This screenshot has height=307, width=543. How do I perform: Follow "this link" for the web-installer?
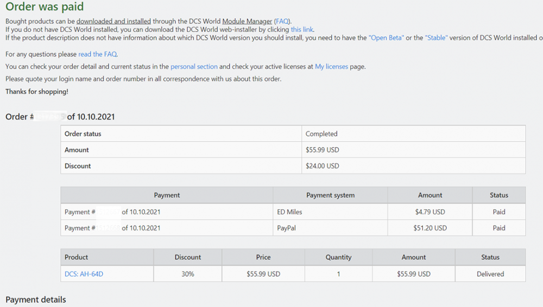tap(302, 29)
